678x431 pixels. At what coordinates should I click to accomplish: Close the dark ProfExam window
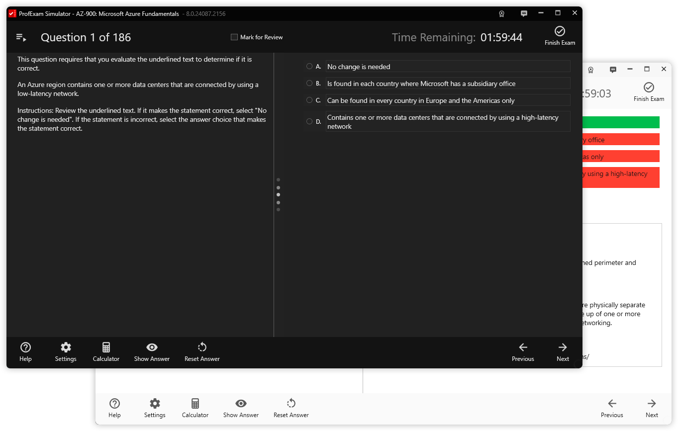point(575,13)
